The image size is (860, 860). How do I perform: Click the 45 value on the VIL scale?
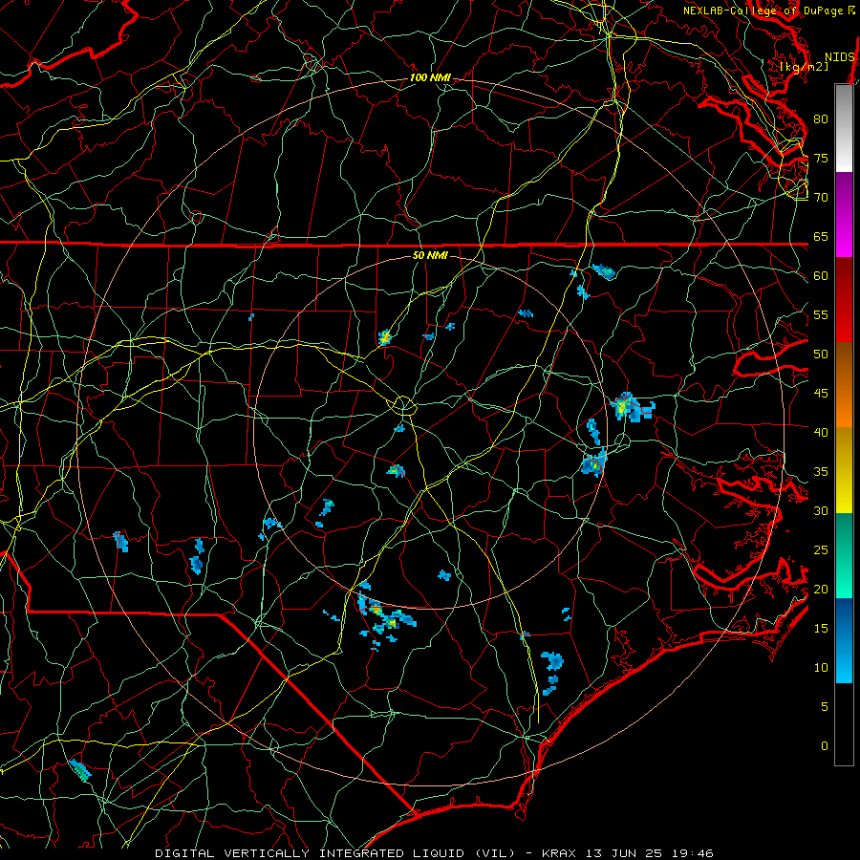(x=821, y=394)
